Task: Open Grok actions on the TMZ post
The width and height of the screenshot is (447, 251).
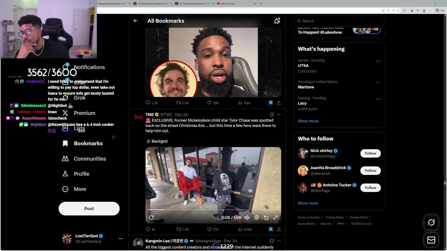Action: point(272,114)
